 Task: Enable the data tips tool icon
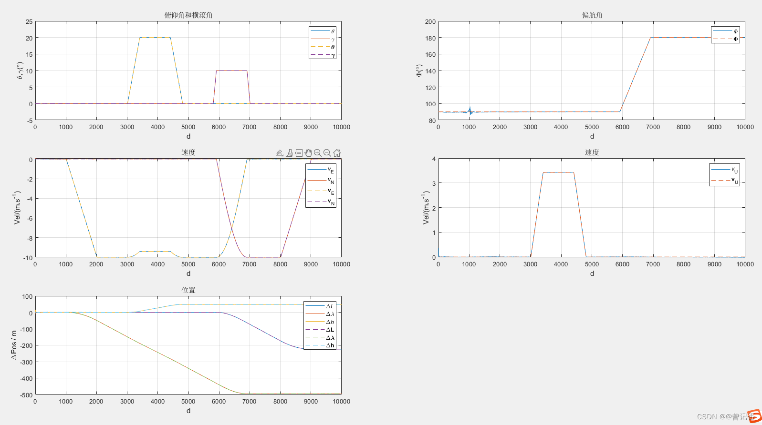click(x=299, y=153)
